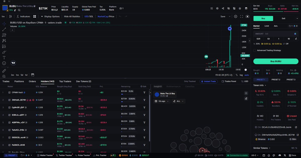
Task: Open the US-C region dropdown
Action: [255, 155]
